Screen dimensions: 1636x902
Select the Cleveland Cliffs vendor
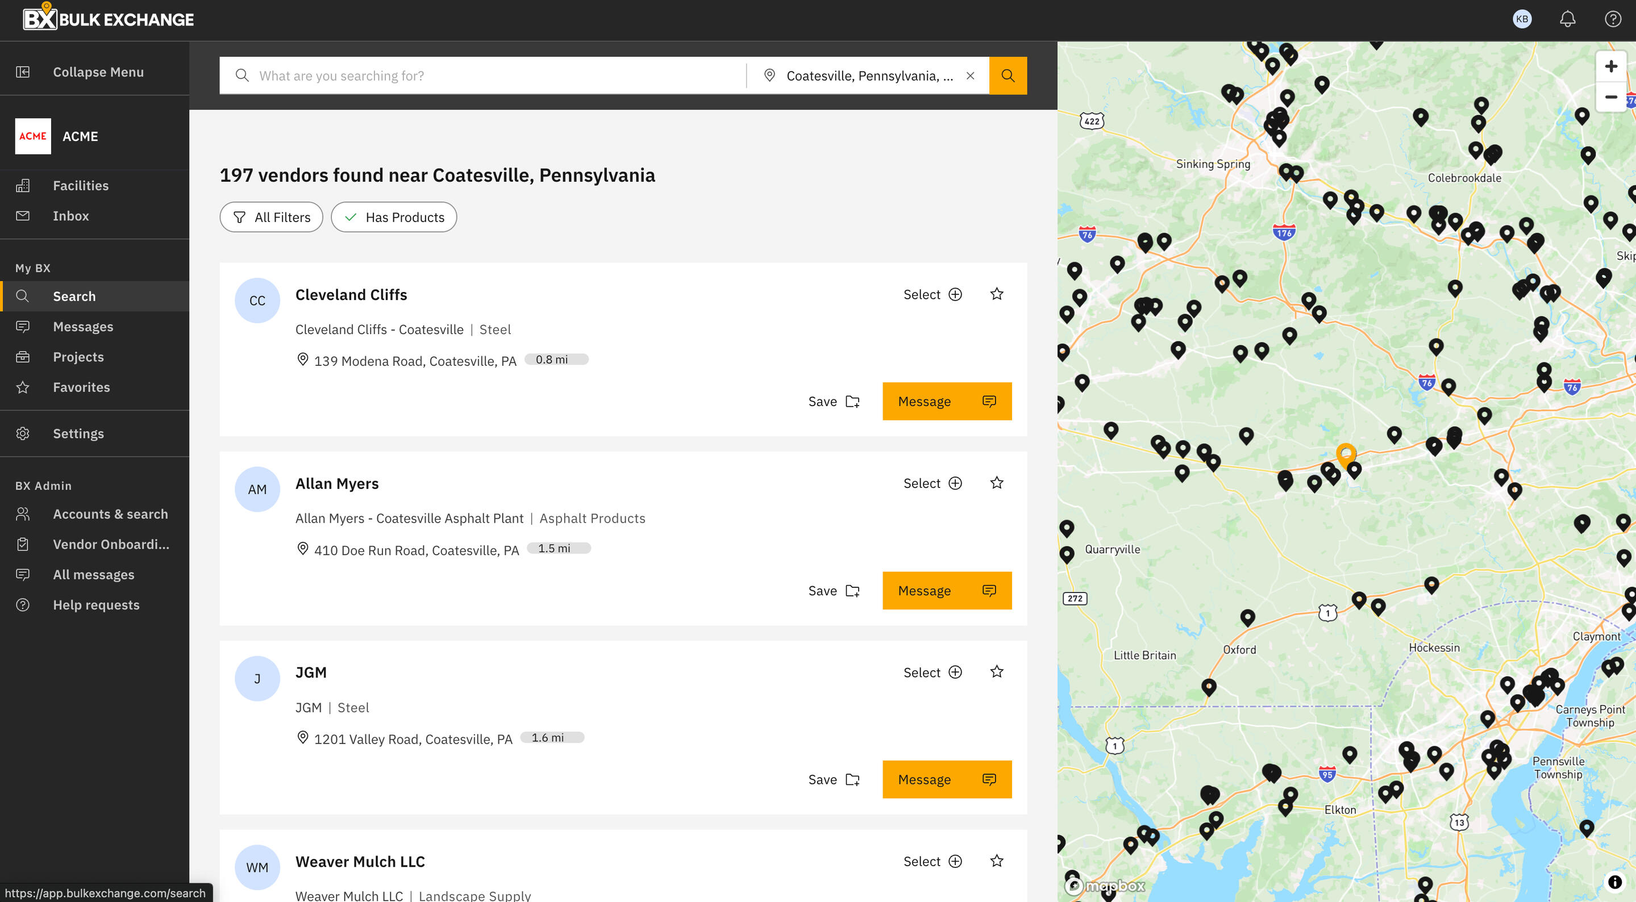tap(933, 294)
